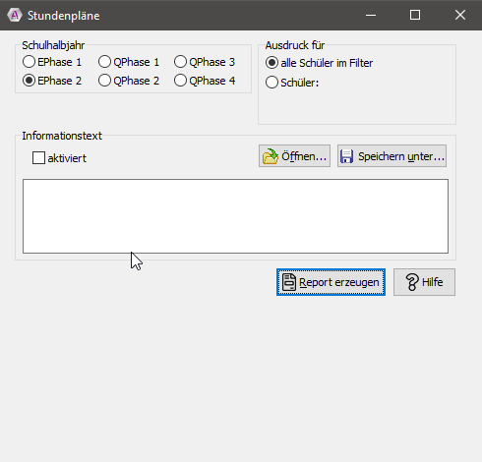Image resolution: width=482 pixels, height=462 pixels.
Task: Click the Stundenpläne title bar text
Action: point(63,16)
